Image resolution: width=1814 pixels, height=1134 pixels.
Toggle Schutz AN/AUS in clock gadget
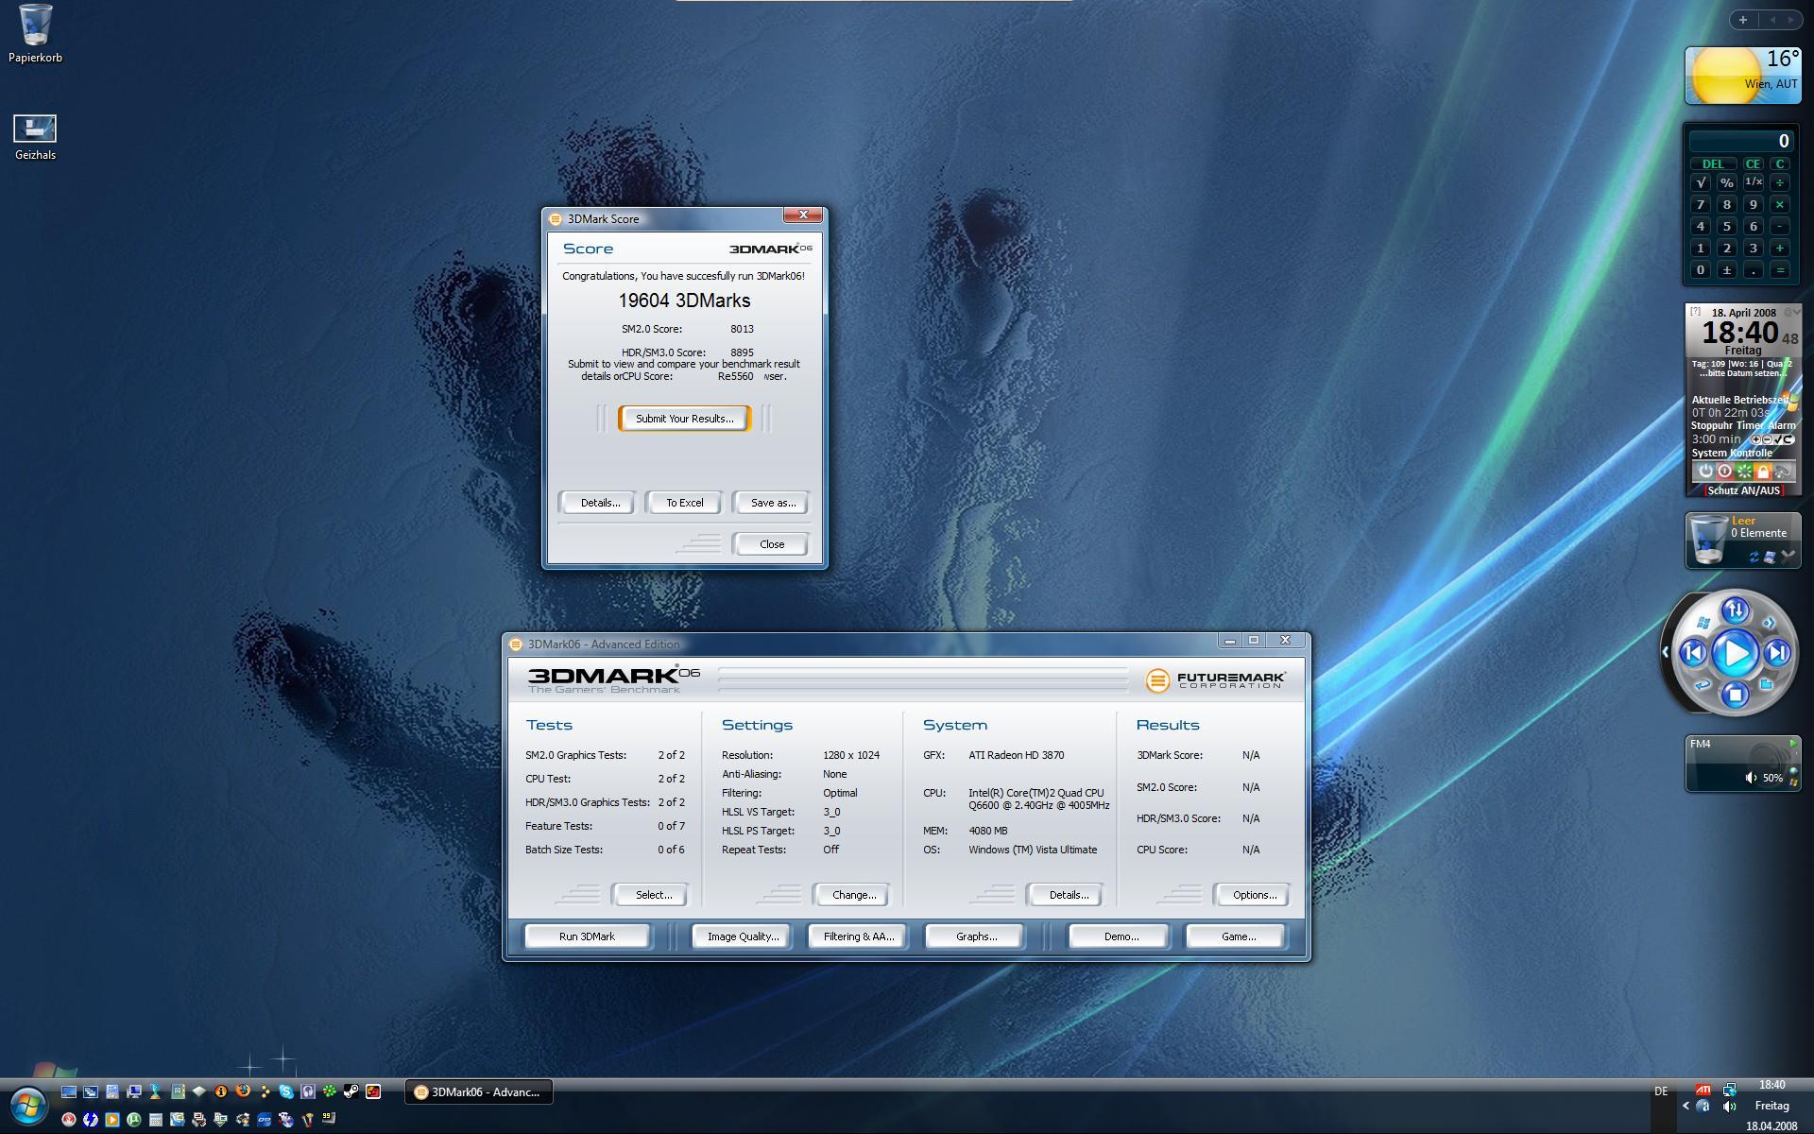point(1743,490)
